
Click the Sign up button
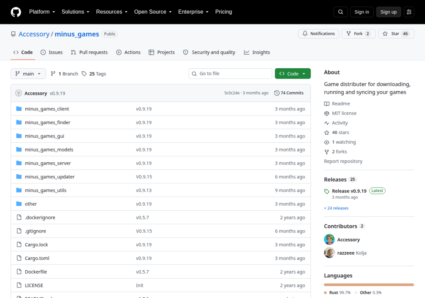tap(388, 12)
